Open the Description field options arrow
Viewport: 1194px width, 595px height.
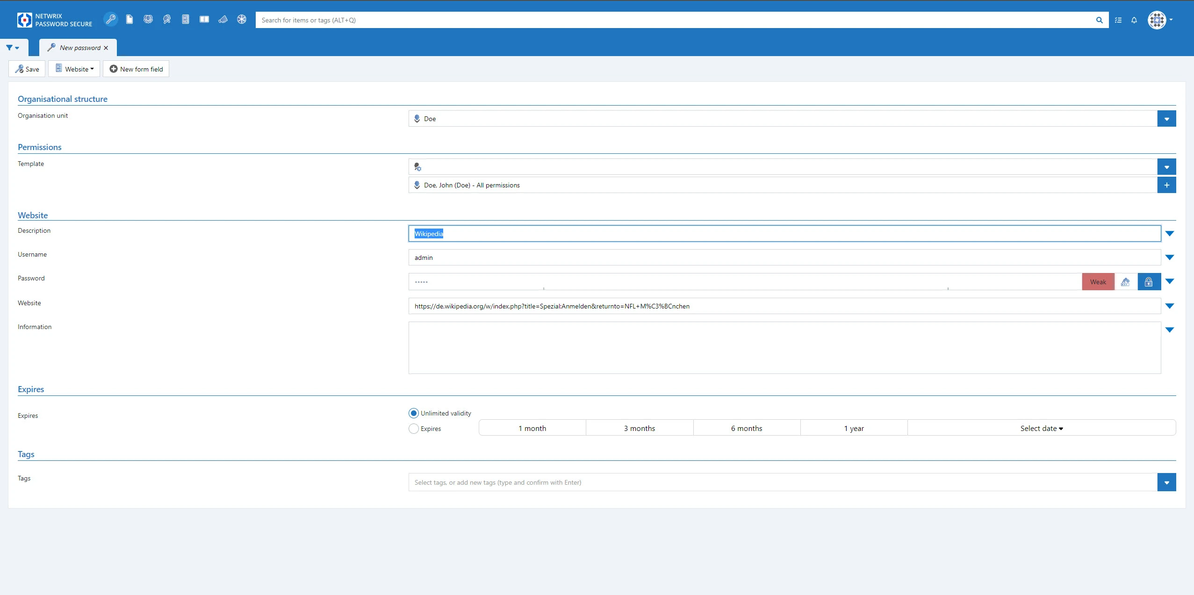click(1170, 234)
